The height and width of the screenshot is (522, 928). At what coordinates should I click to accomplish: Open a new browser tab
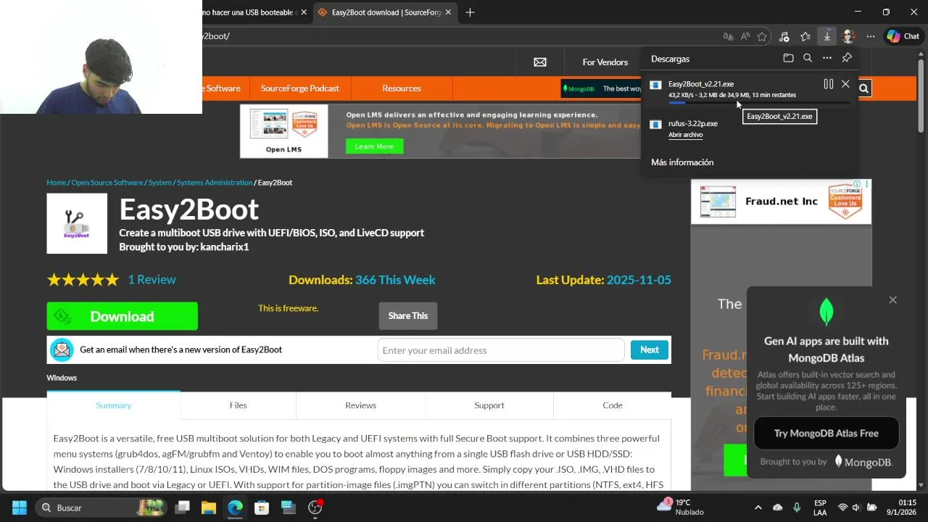point(470,12)
